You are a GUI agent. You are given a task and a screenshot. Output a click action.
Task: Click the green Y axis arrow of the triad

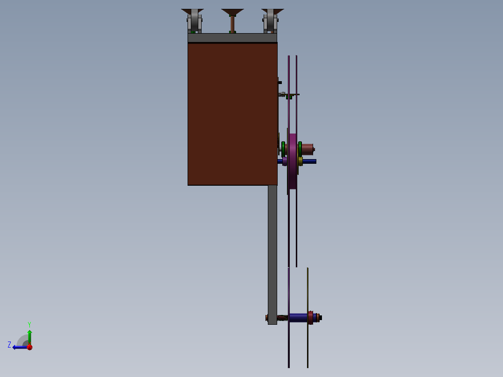coord(29,336)
